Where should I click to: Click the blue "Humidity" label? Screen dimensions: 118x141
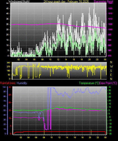coord(22,83)
